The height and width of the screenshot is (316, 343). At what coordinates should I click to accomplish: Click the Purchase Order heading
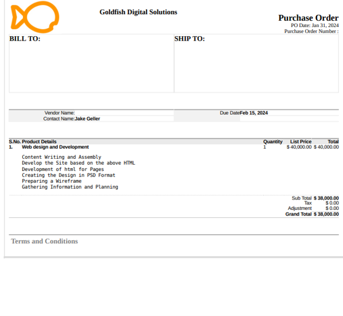(308, 18)
